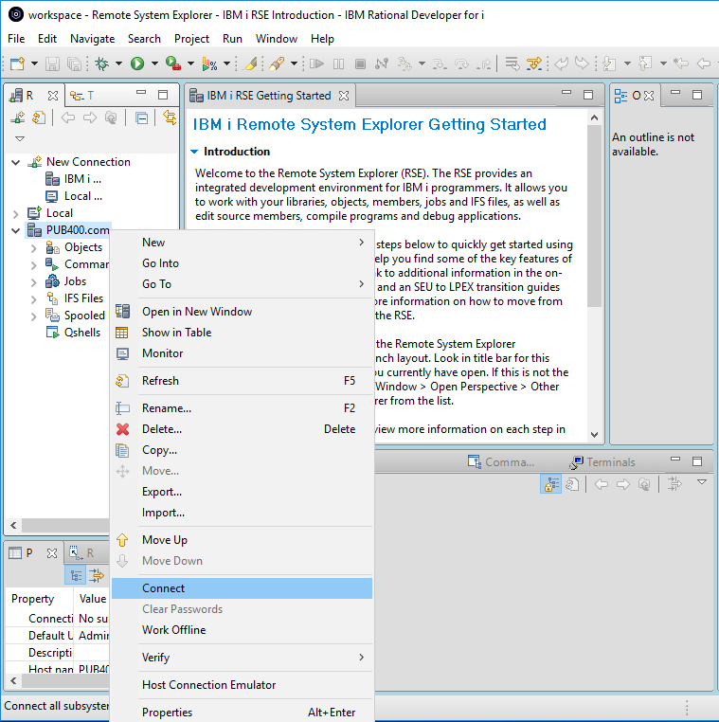Click the Step Over toolbar icon
Viewport: 719px width, 722px height.
click(x=461, y=63)
